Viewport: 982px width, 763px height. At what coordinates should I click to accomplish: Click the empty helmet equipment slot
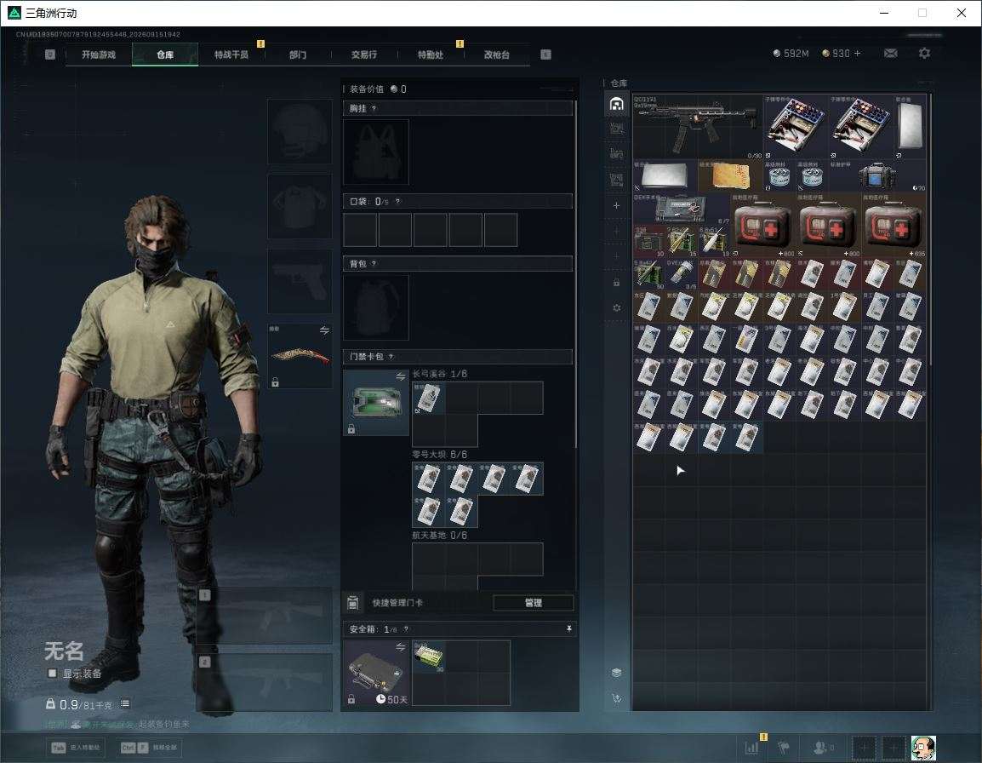pyautogui.click(x=300, y=132)
